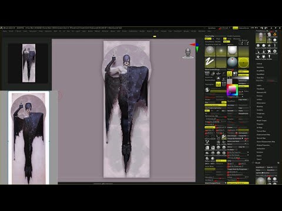Expand the Export subpalette
Screen dimensions: 282x211
coord(259,159)
